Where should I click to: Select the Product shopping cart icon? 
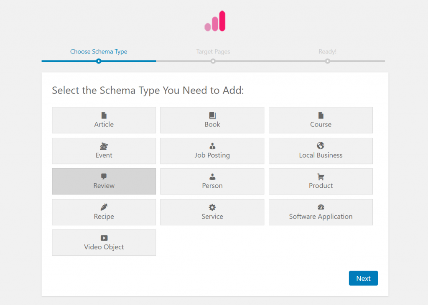(x=320, y=177)
